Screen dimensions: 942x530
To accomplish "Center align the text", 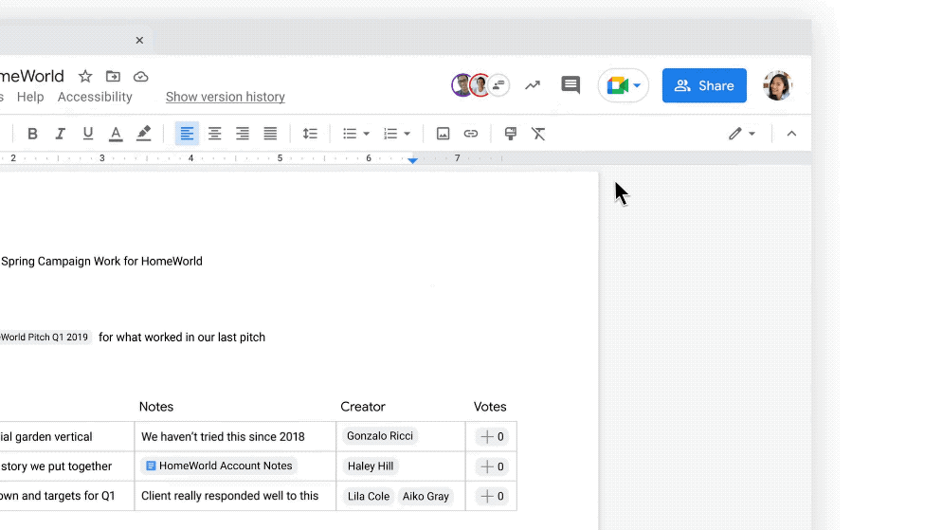I will coord(215,134).
